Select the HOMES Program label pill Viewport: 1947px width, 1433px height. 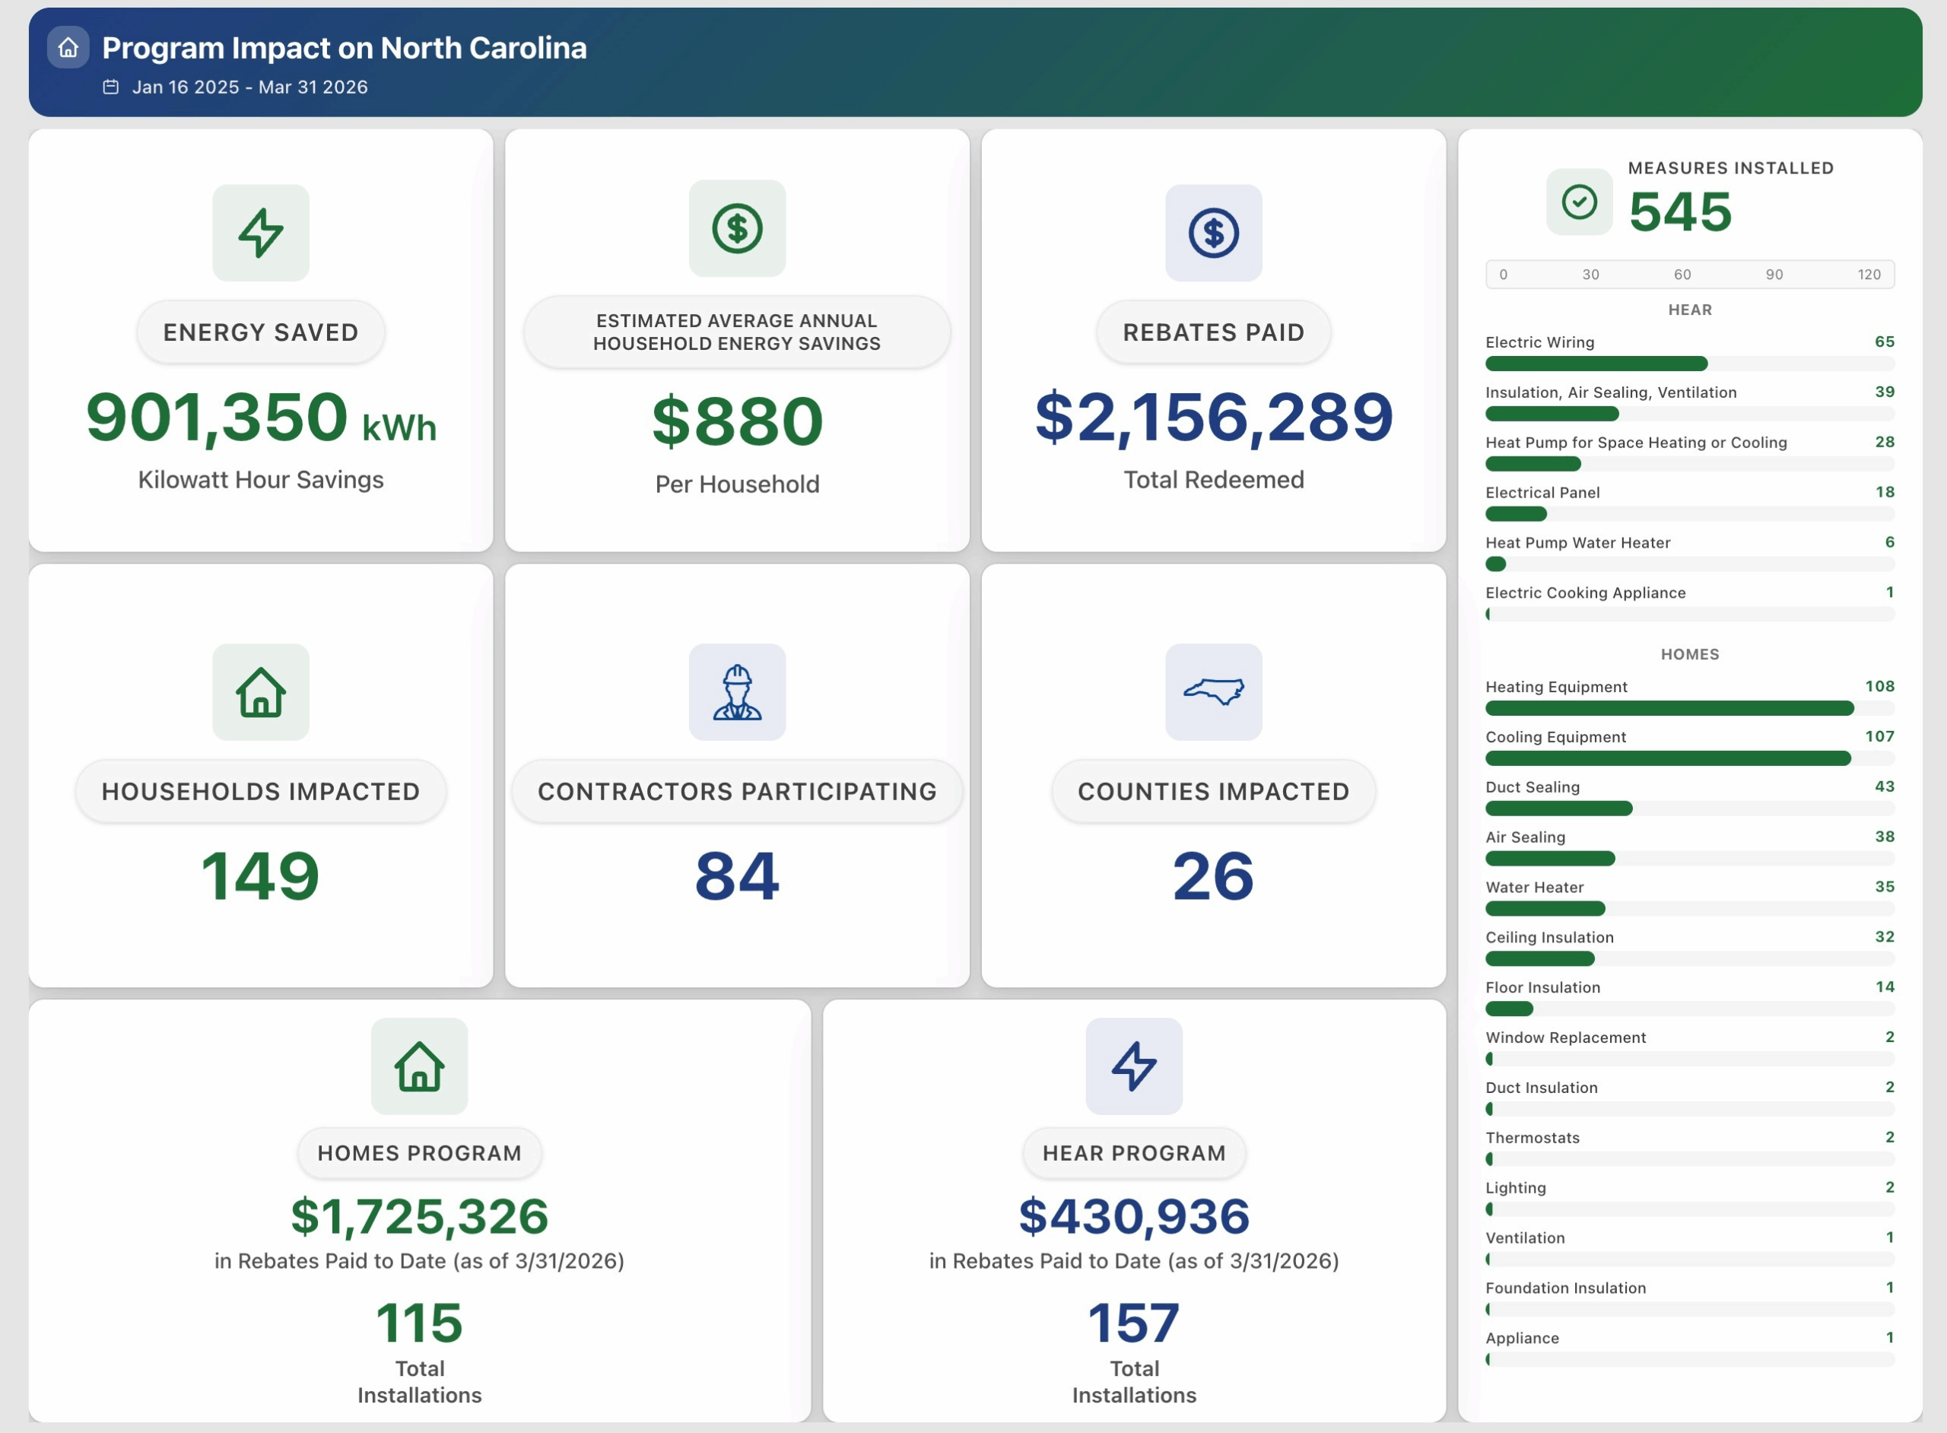(420, 1153)
